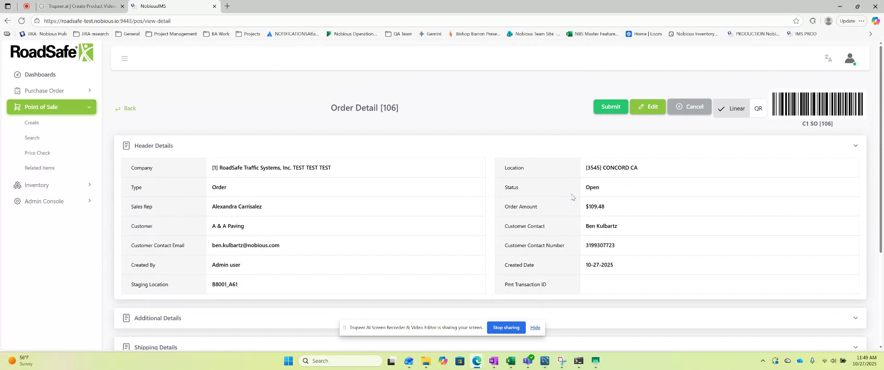Click the order barcode image
This screenshot has width=884, height=370.
coord(817,104)
